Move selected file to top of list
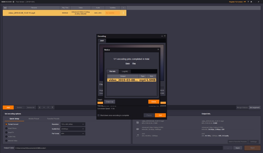 pyautogui.click(x=40, y=108)
